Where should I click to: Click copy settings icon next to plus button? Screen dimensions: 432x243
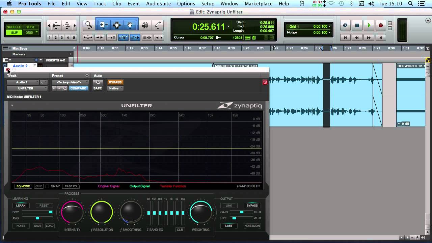[x=64, y=88]
